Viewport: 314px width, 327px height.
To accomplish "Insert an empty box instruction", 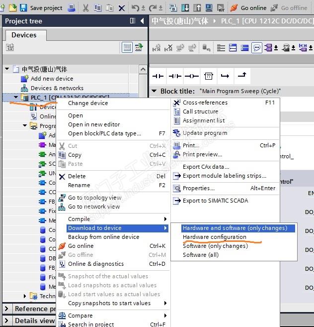I will click(x=209, y=76).
